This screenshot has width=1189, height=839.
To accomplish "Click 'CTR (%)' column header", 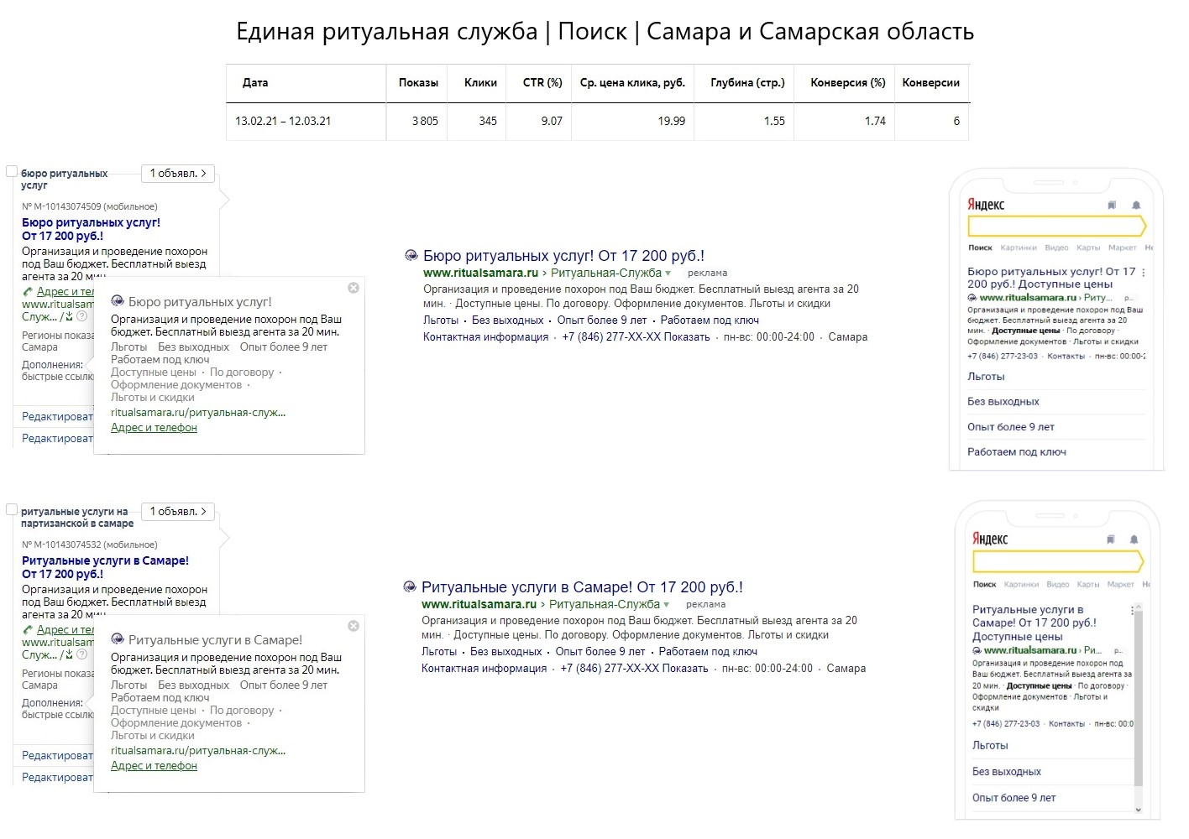I will click(542, 82).
